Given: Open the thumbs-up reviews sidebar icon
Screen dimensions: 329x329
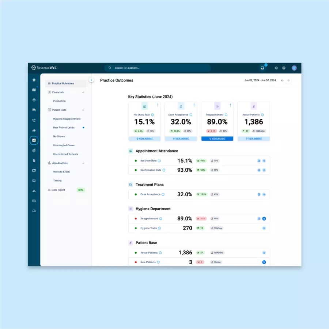Looking at the screenshot, I should click(x=34, y=130).
